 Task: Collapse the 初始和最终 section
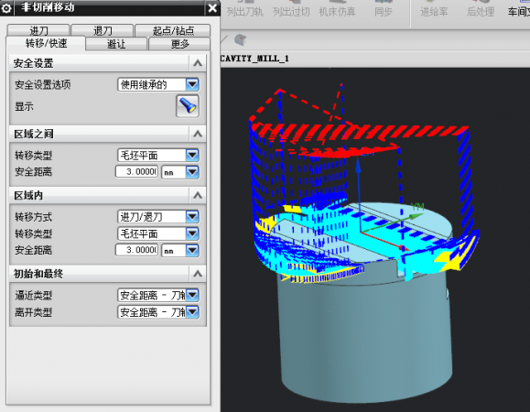pos(198,274)
